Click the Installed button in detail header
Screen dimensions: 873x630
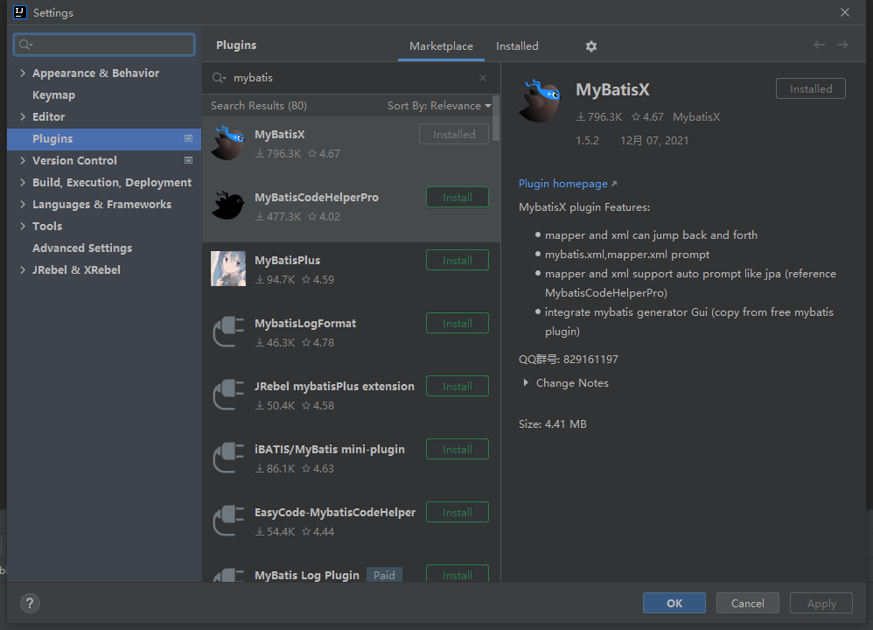pos(811,88)
